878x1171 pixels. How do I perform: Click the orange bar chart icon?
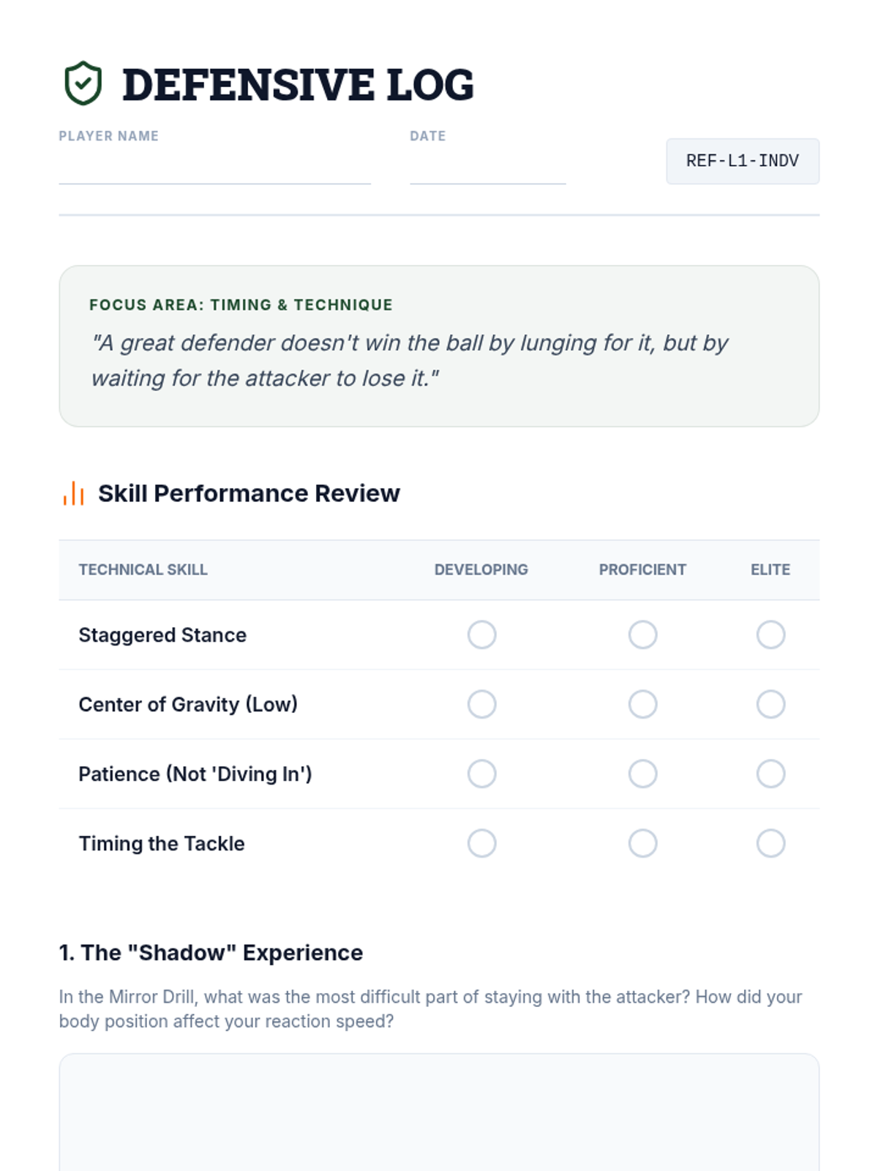click(73, 493)
